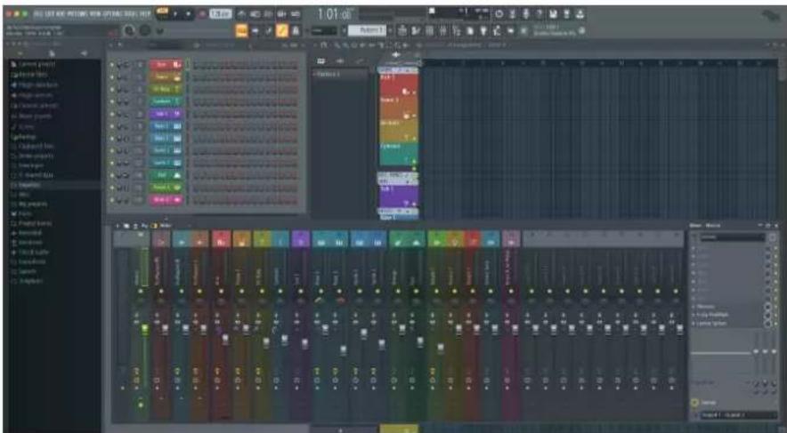Expand Channel presets folder in browser
Viewport: 787px width, 433px height.
35,106
